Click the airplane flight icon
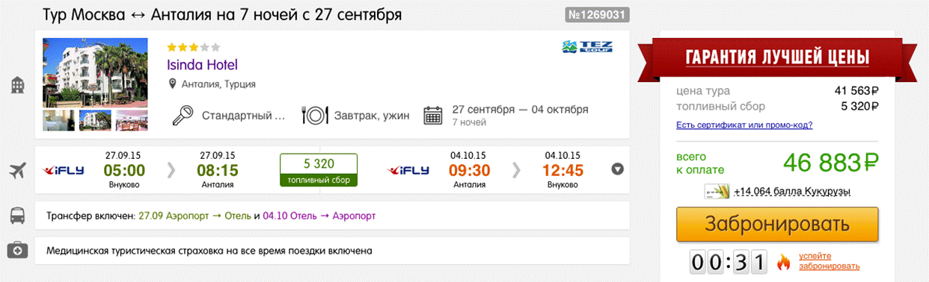 [17, 171]
